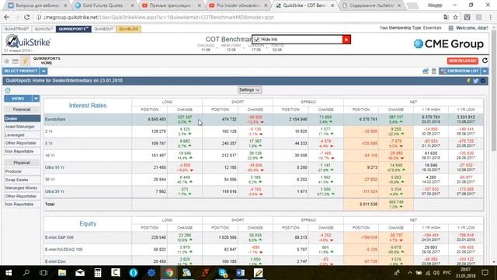
Task: Close the Hide Ink overlay with red X
Action: pos(346,40)
